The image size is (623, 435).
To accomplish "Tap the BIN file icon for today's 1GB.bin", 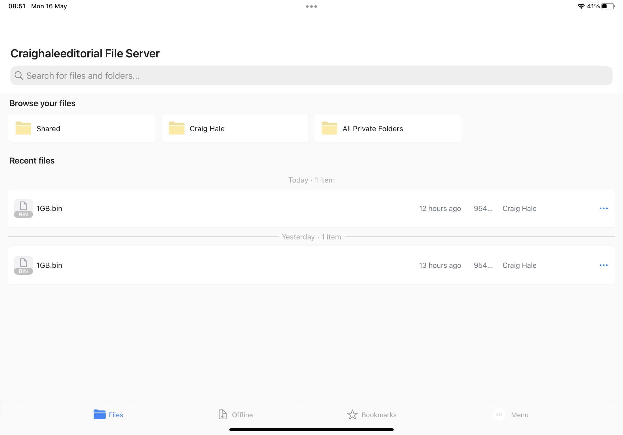I will (x=23, y=208).
